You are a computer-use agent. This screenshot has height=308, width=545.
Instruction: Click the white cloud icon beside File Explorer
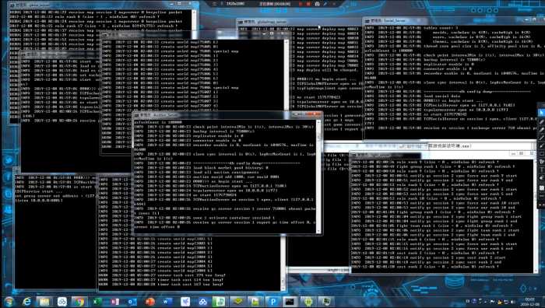[62, 302]
